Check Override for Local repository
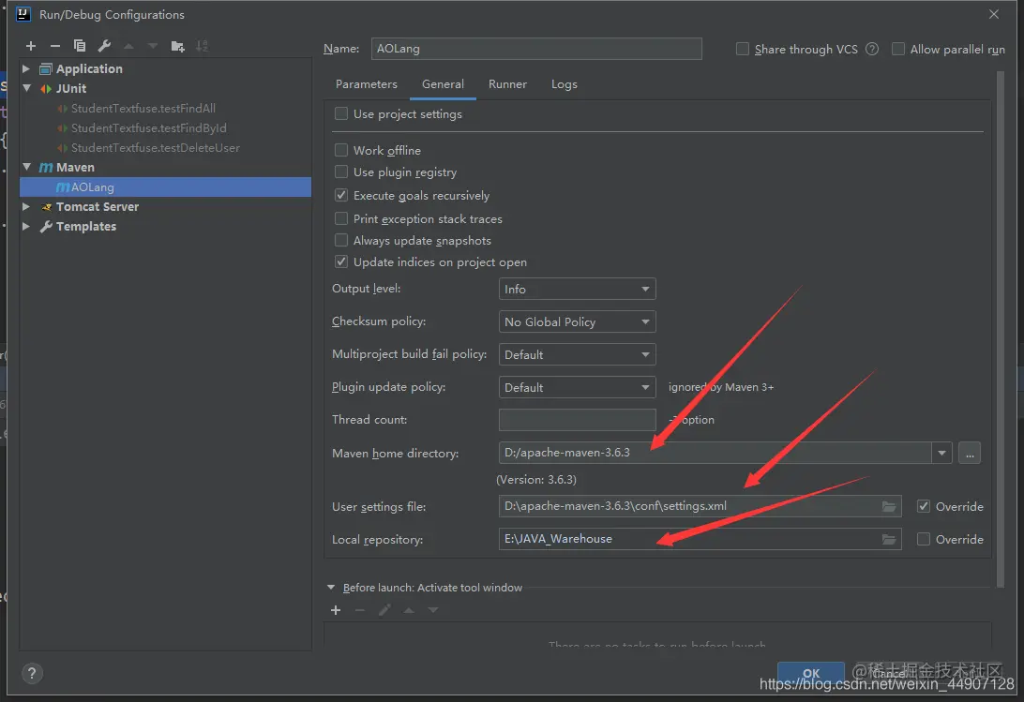Image resolution: width=1024 pixels, height=702 pixels. point(924,539)
